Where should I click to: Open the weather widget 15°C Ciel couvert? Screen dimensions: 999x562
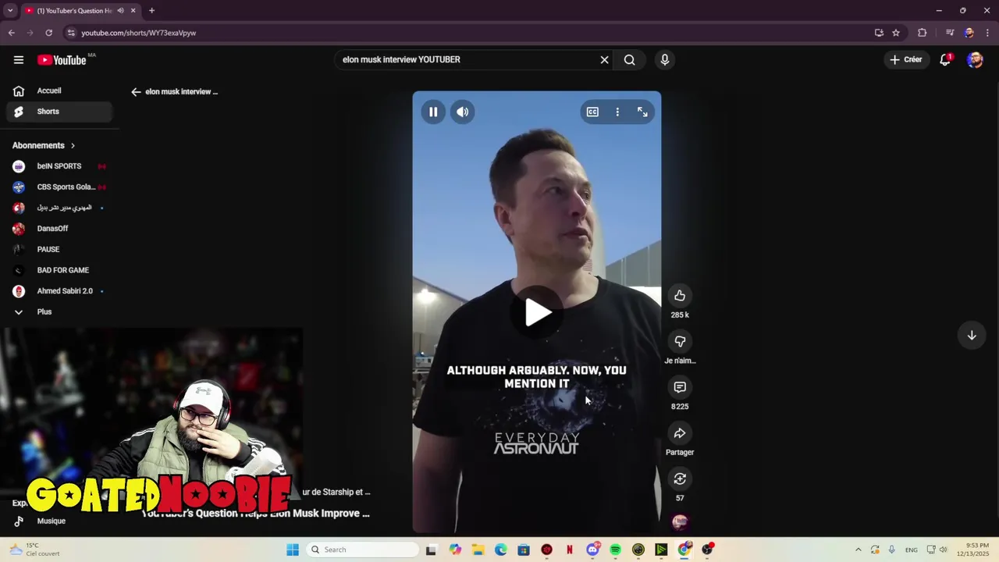pyautogui.click(x=33, y=550)
